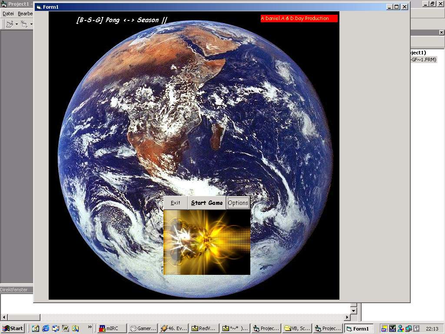Switch to the 'VB, Sc...' folder taskbar button
445x334 pixels.
pos(298,328)
